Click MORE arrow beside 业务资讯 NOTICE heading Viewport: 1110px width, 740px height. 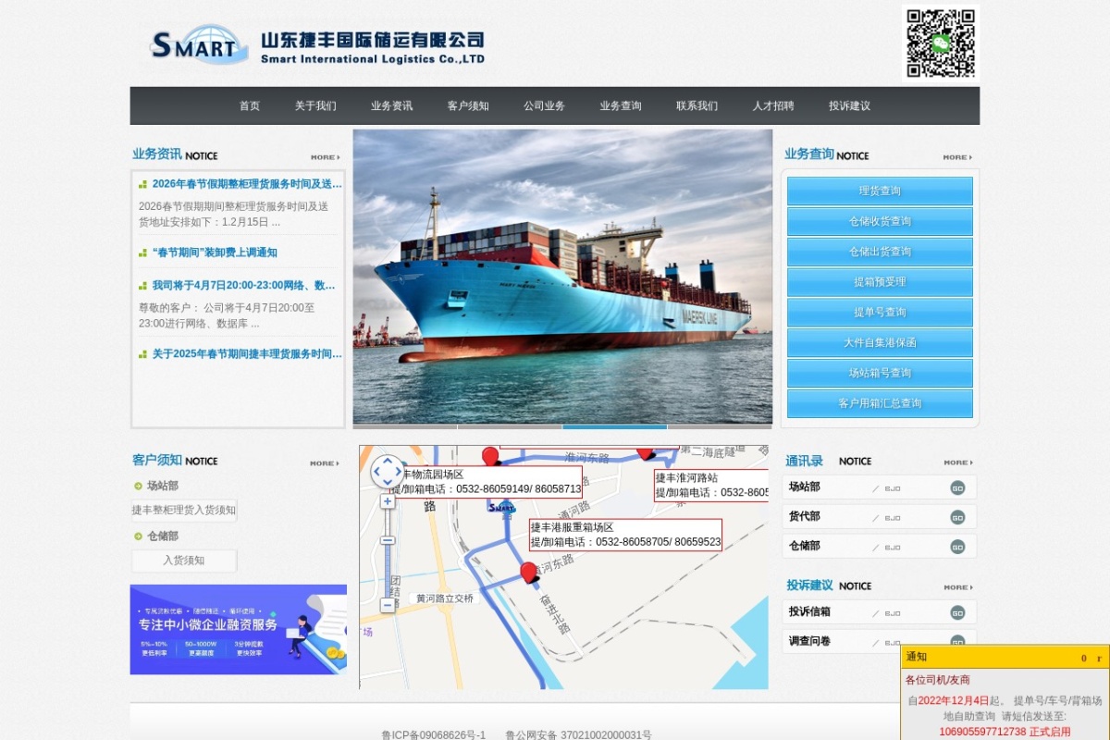325,157
